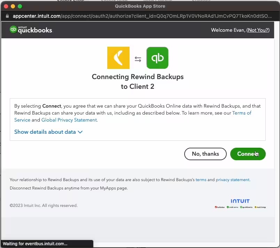This screenshot has width=280, height=248.
Task: Click the "Connecting Rewind Backups to Client 2" heading
Action: [138, 82]
